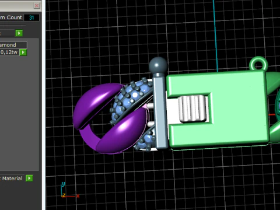Click the green arrow next to 0,12tw
Image resolution: width=280 pixels, height=210 pixels.
click(23, 52)
